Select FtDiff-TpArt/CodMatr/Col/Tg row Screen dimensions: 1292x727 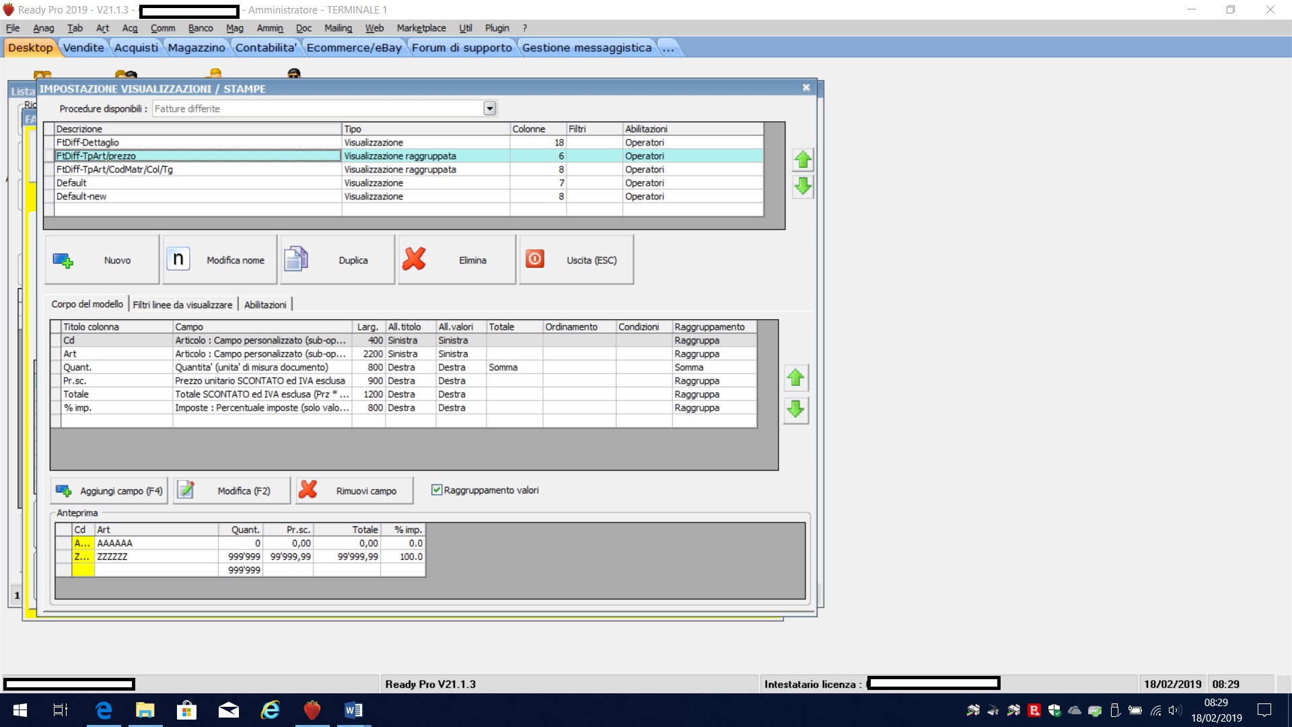(404, 170)
